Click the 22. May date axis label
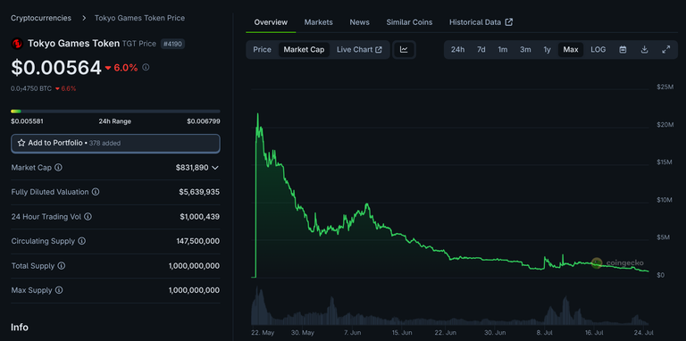 tap(262, 332)
